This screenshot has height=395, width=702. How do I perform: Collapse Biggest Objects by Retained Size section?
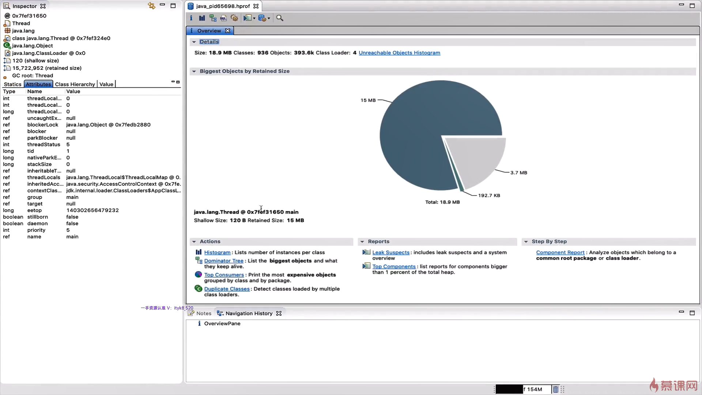[x=194, y=71]
